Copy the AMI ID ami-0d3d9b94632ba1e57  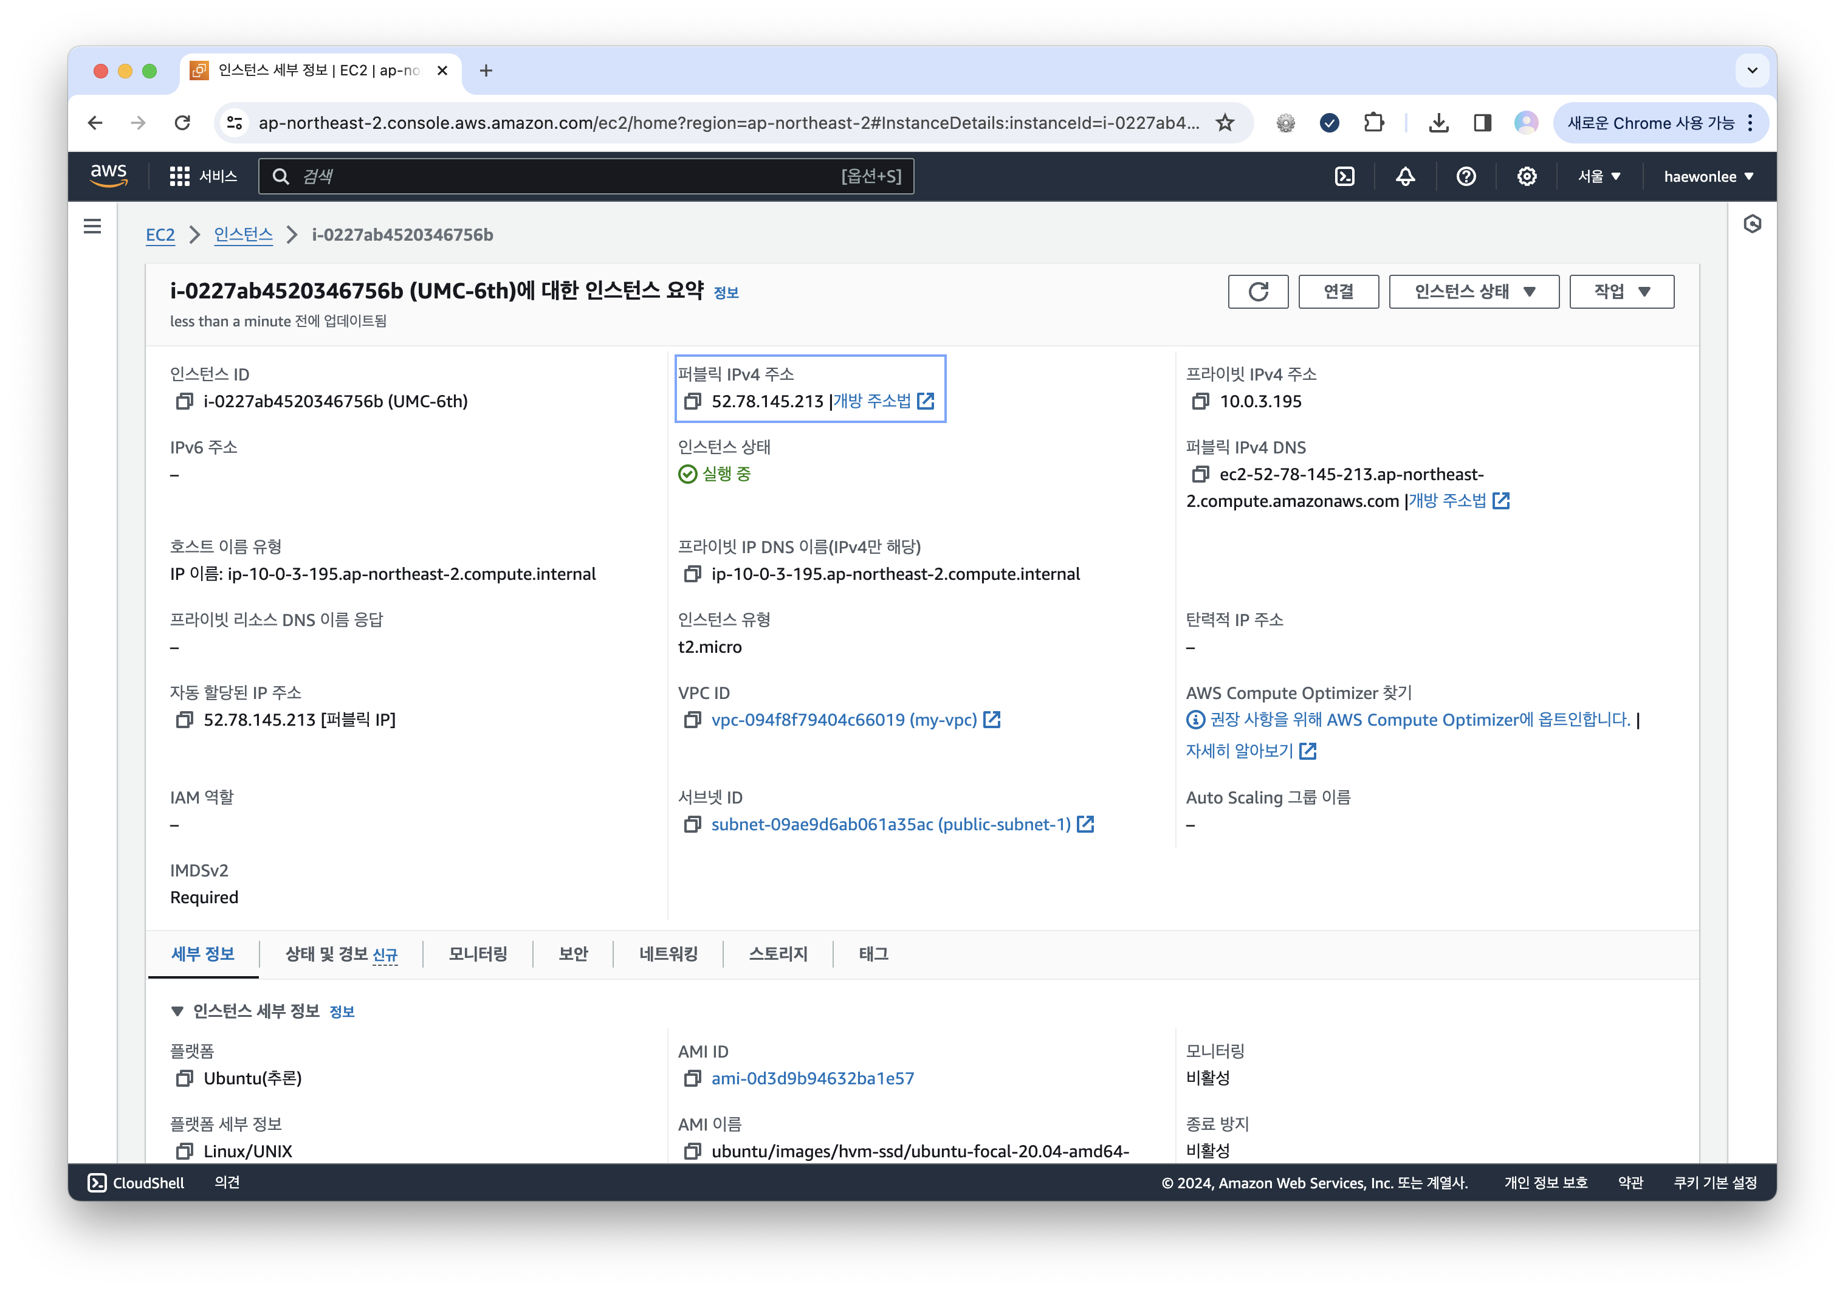tap(692, 1078)
